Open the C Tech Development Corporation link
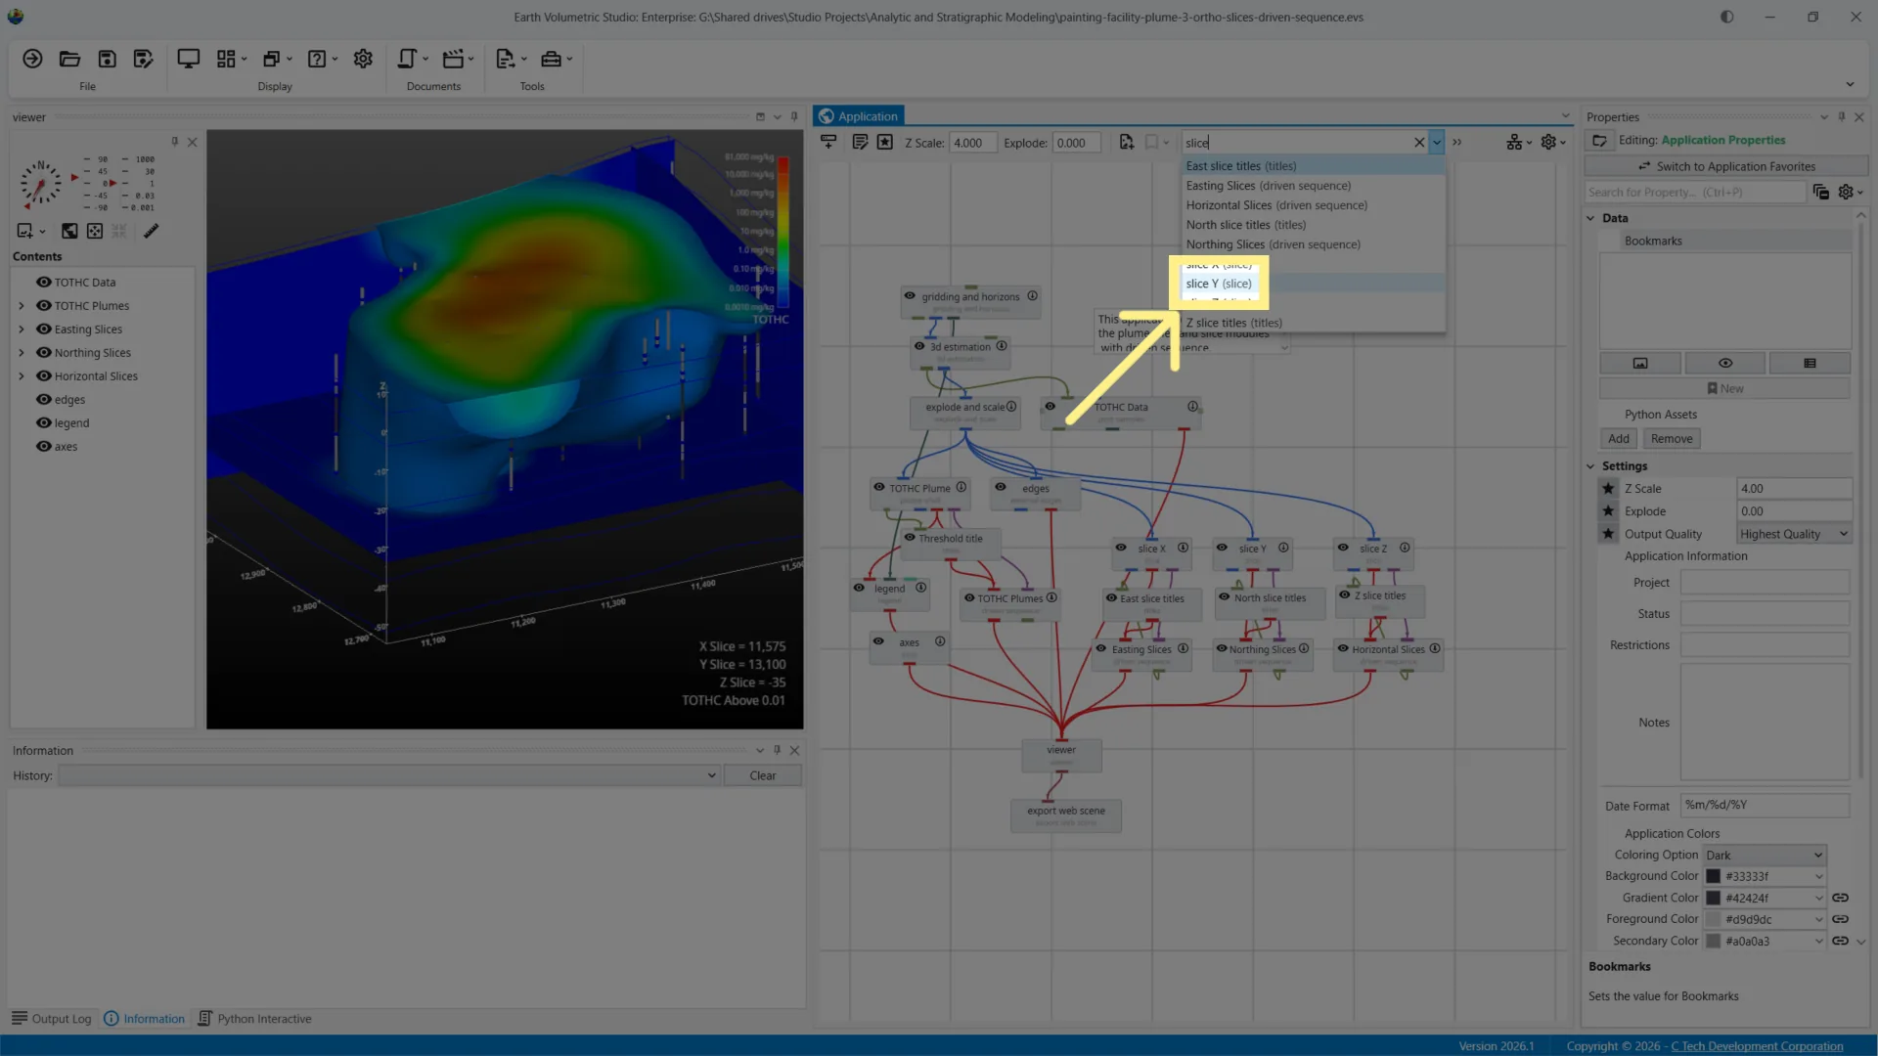The height and width of the screenshot is (1056, 1878). [x=1757, y=1046]
